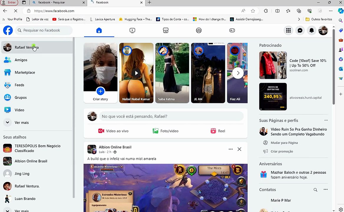Open Albion Online Brasil shortcut
Viewport: 344px width, 212px height.
(37, 161)
